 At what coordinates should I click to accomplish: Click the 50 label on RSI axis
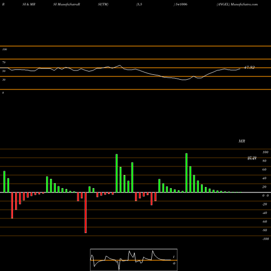(4, 71)
